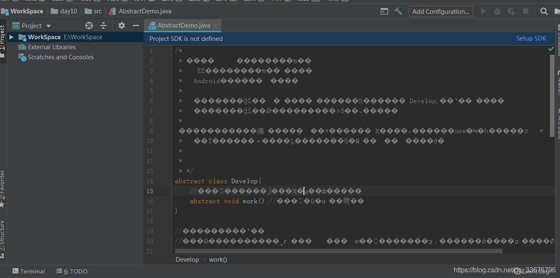Build the project with the hammer icon
Screen dimensions: 560x278
coord(398,11)
